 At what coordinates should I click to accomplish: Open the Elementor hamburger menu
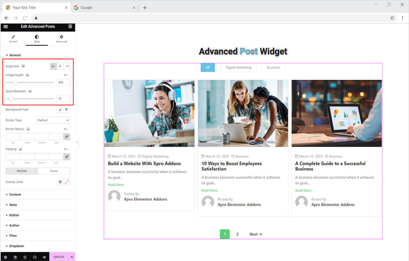[x=6, y=27]
